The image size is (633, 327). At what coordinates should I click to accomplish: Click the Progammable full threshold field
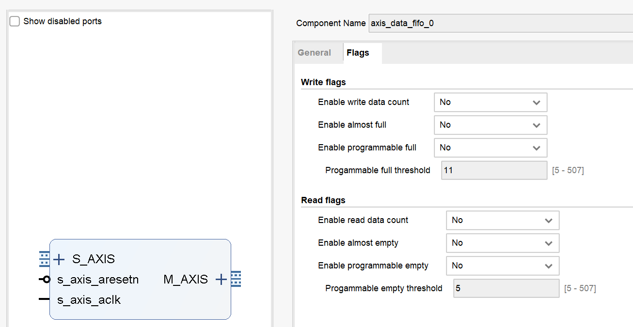click(x=494, y=170)
